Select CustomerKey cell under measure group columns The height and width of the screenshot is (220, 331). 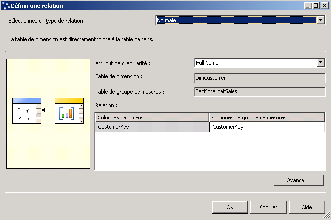point(267,127)
